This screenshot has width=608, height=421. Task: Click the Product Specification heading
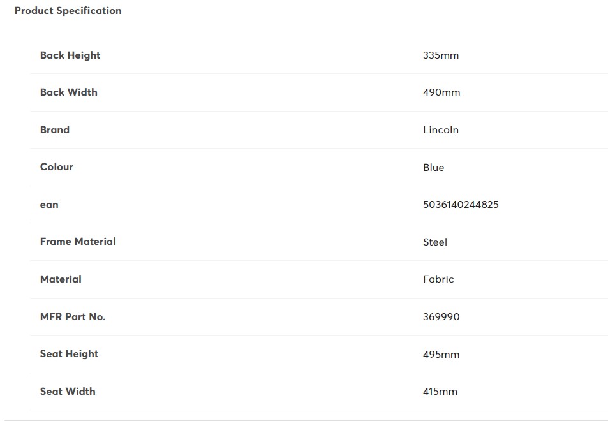pyautogui.click(x=68, y=11)
